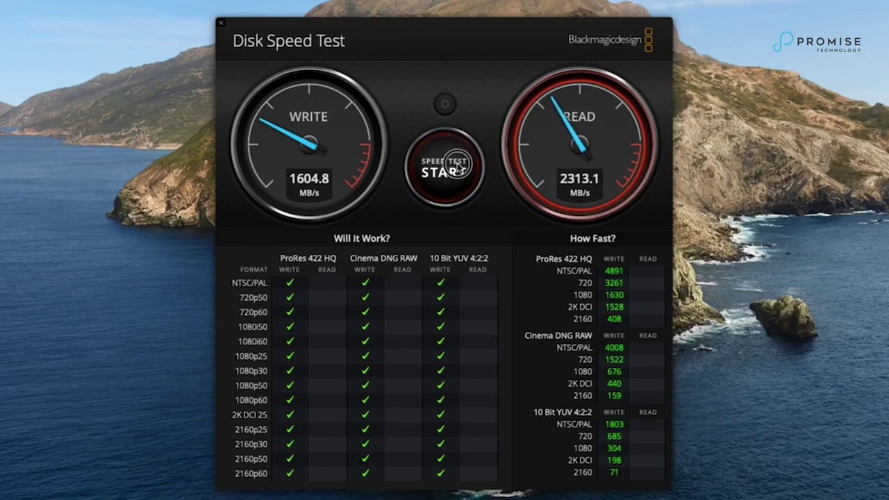Click Cinema DNG NTSC/PAL write value 4008
Viewport: 889px width, 500px height.
coord(614,348)
